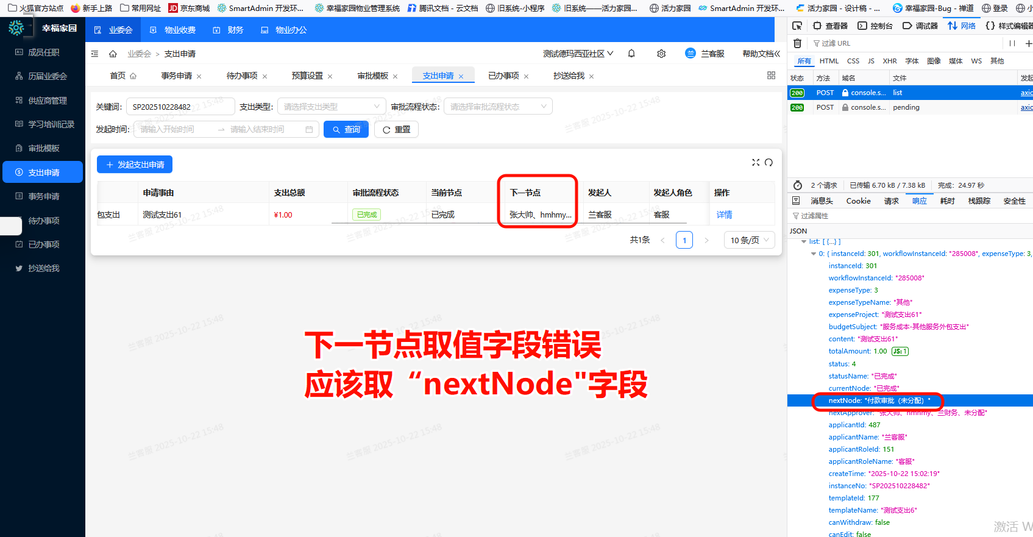Click the home icon in breadcrumb
This screenshot has width=1033, height=537.
coord(113,54)
